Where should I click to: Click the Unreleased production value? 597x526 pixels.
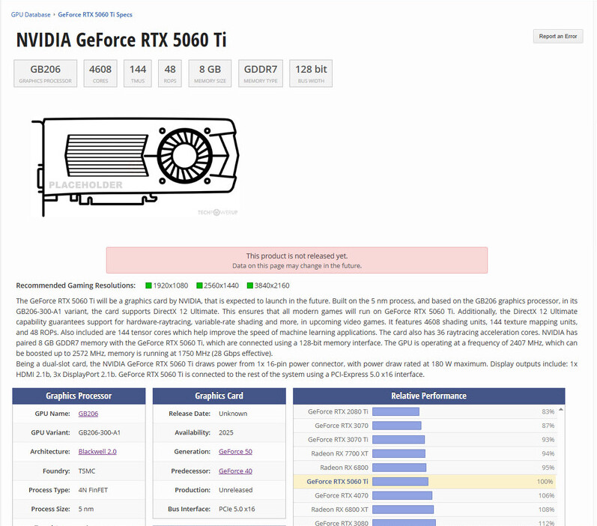[x=236, y=490]
